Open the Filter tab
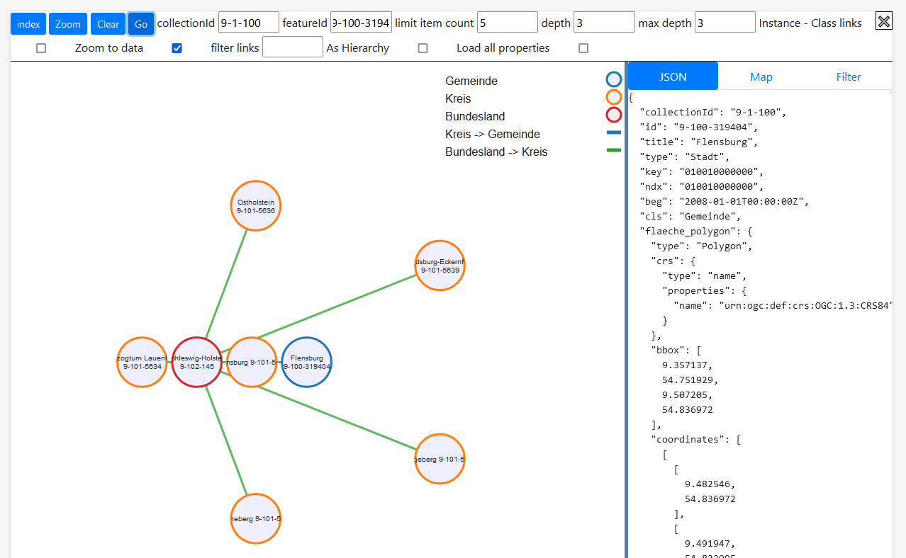The image size is (906, 558). click(x=849, y=76)
